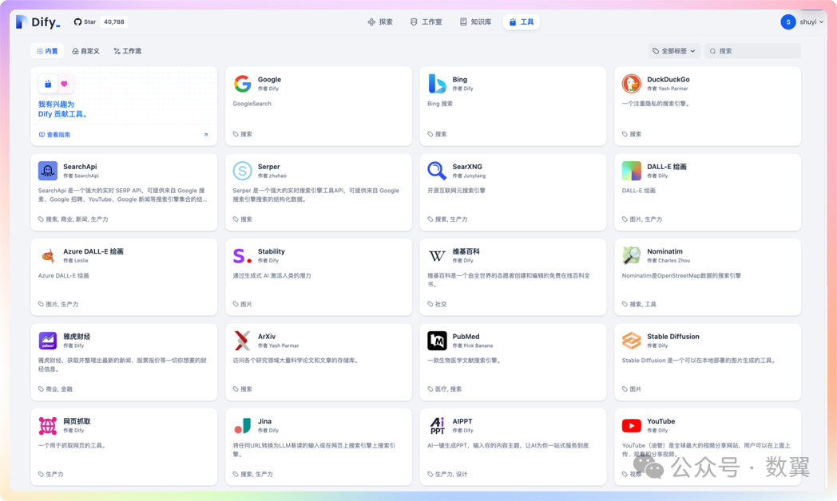Open the ArXiv card title
Viewport: 837px width, 501px height.
tap(267, 337)
